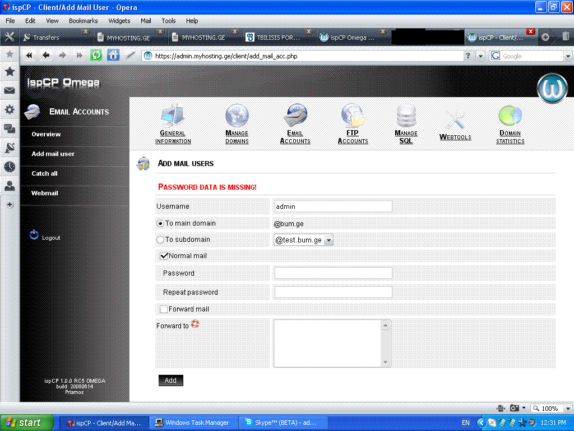Viewport: 574px width, 431px height.
Task: Click the browser Forward arrow
Action: [63, 56]
